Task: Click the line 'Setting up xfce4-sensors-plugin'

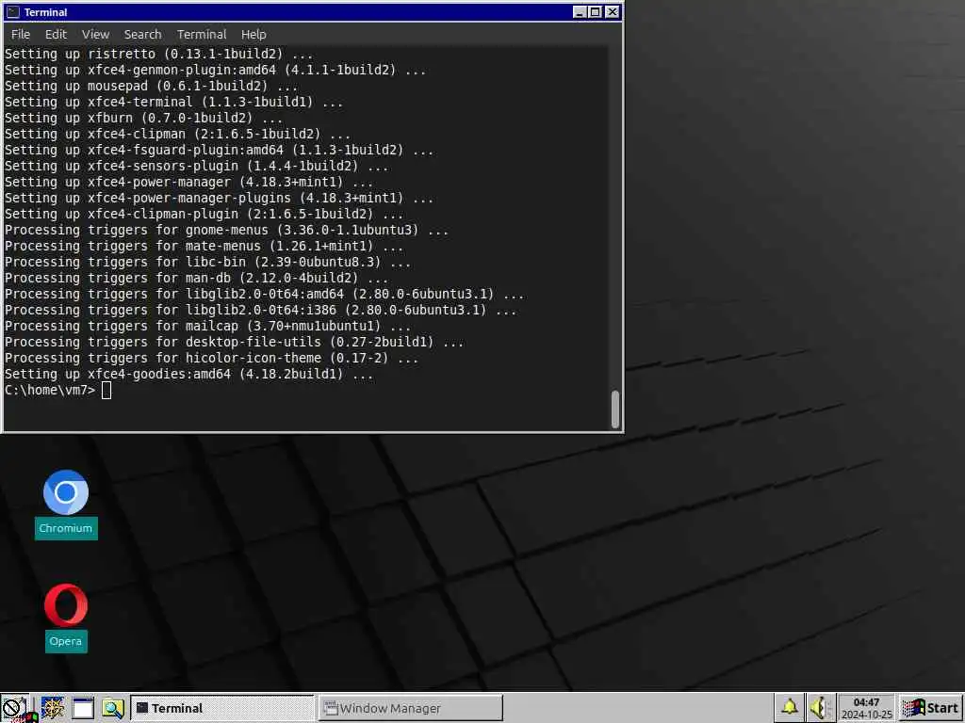Action: click(196, 166)
